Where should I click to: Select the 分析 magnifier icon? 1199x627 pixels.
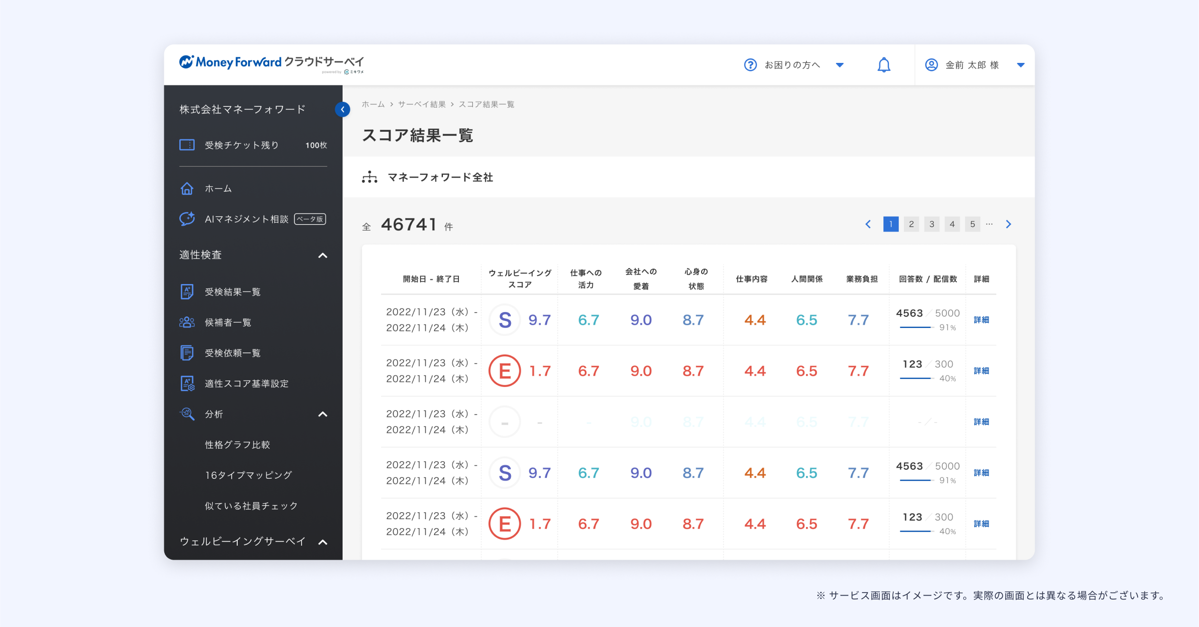tap(187, 414)
